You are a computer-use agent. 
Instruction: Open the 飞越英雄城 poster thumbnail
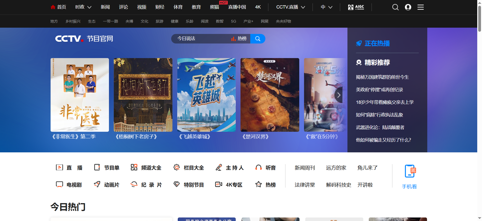tap(206, 95)
